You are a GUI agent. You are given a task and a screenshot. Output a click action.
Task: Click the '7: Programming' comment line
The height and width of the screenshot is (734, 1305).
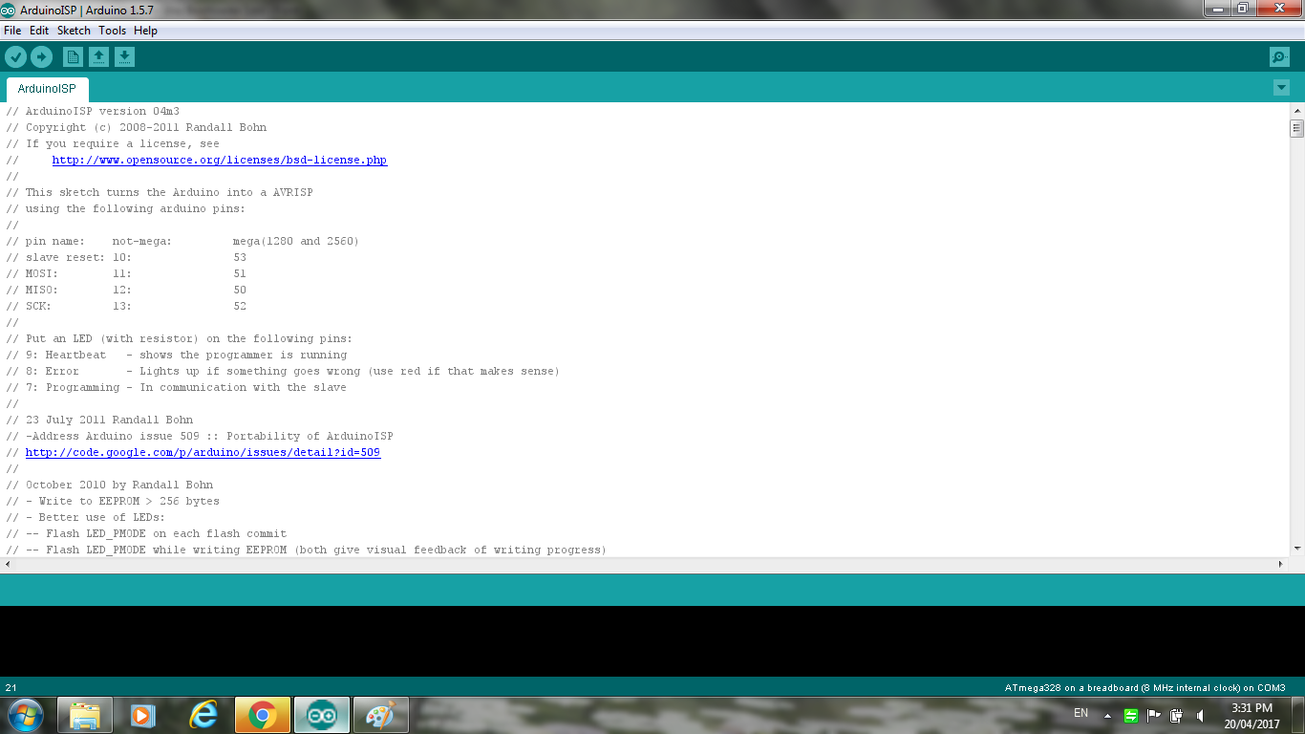pos(177,387)
